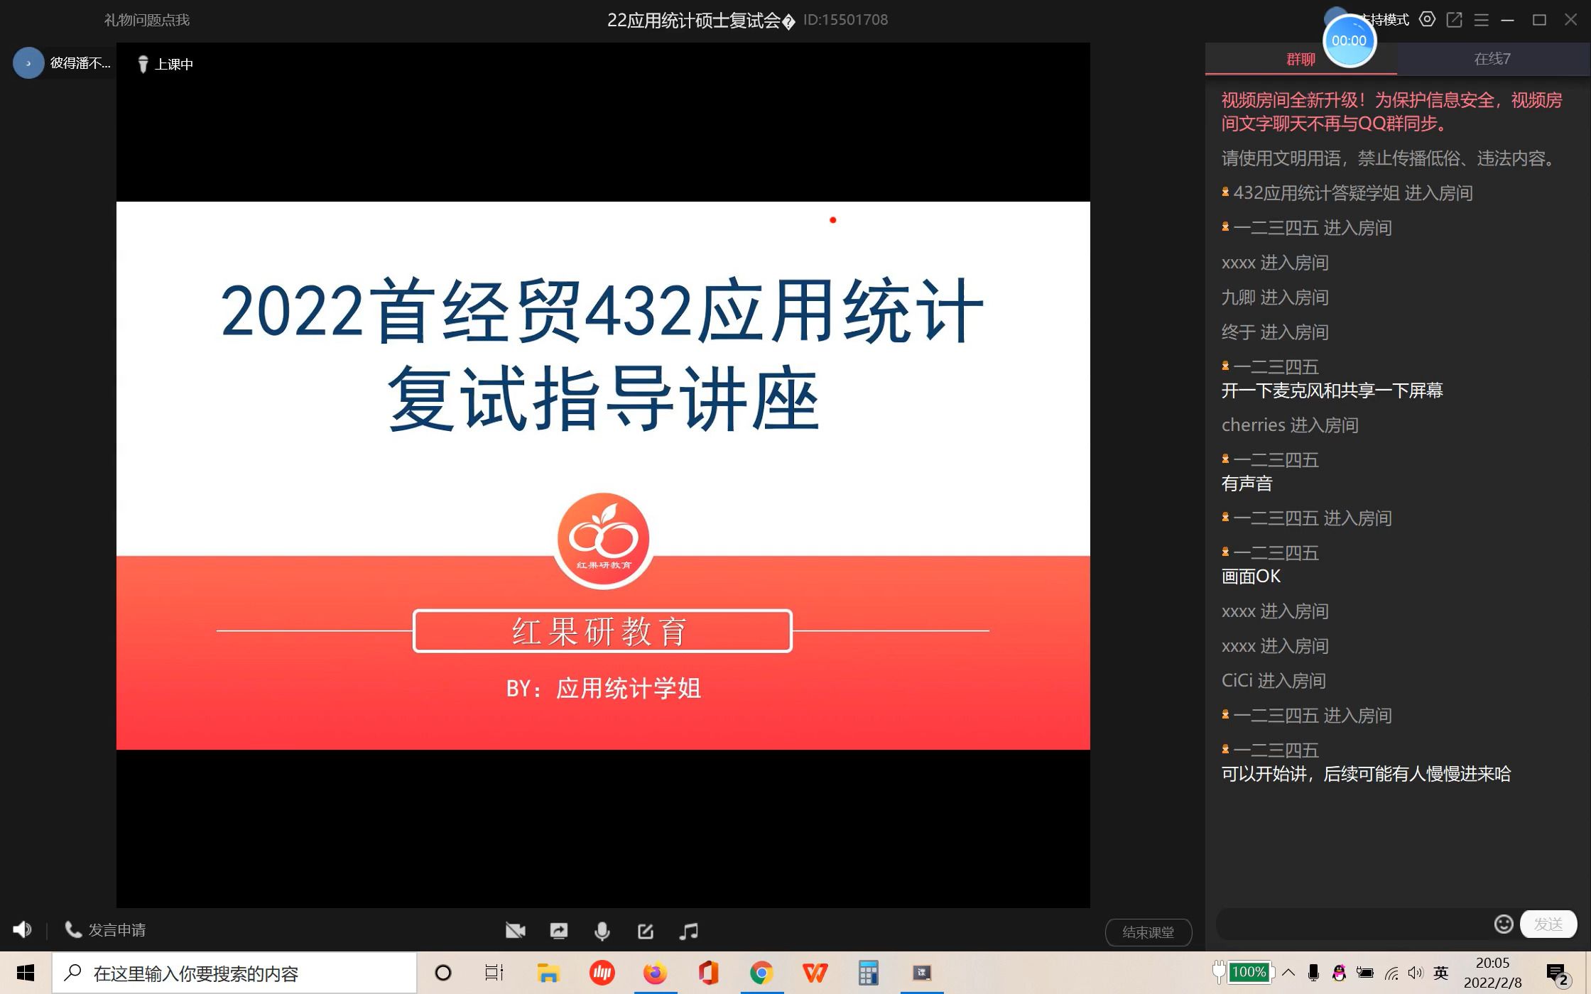Open the emoji picker in chat

tap(1503, 924)
